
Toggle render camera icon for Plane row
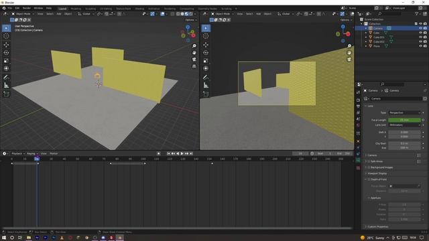pos(425,46)
